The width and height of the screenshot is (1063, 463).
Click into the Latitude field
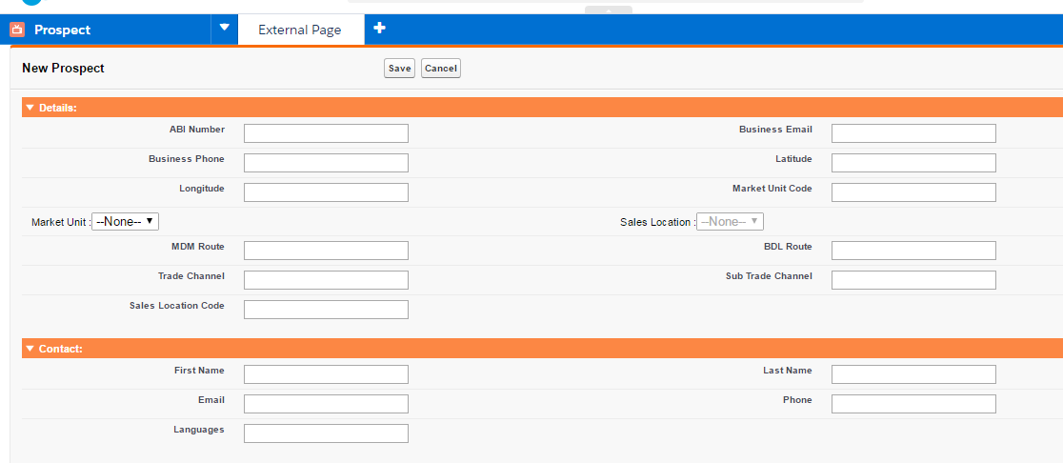(x=913, y=163)
